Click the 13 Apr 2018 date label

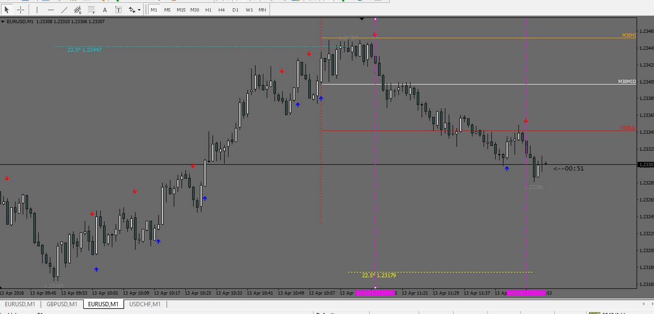pyautogui.click(x=12, y=293)
